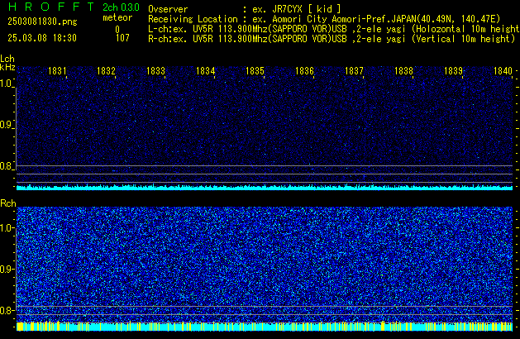The image size is (520, 339).
Task: Click the 1833 time marker
Action: [155, 71]
